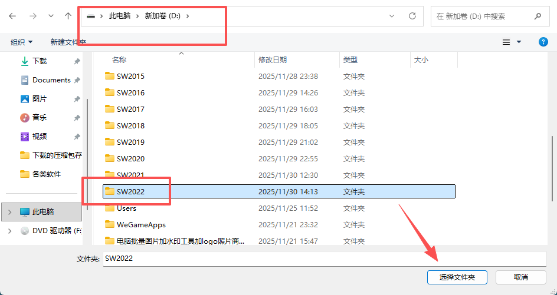The image size is (557, 295).
Task: Unpin 视频 using its pin icon
Action: (x=77, y=137)
